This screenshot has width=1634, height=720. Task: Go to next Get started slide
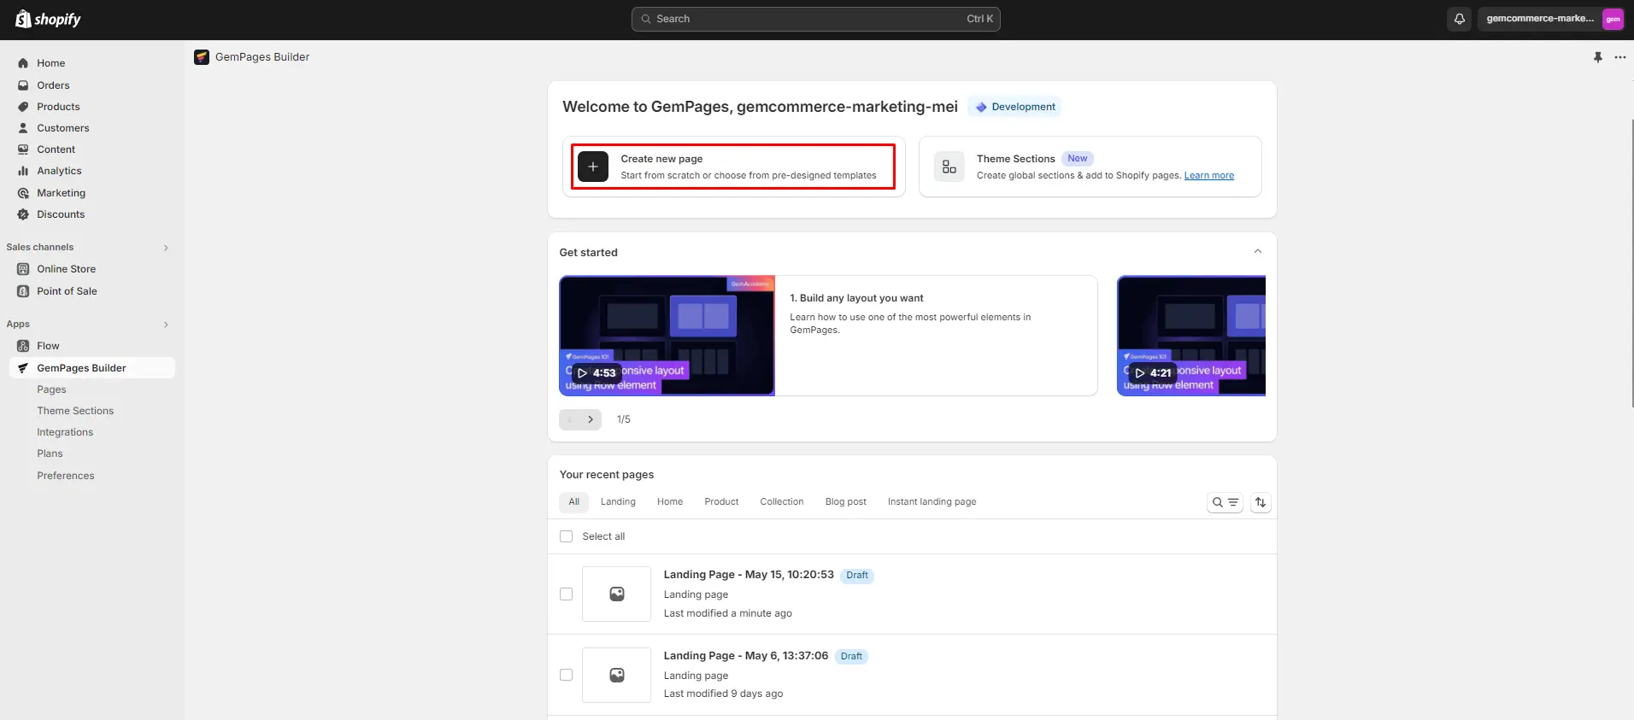[x=591, y=419]
